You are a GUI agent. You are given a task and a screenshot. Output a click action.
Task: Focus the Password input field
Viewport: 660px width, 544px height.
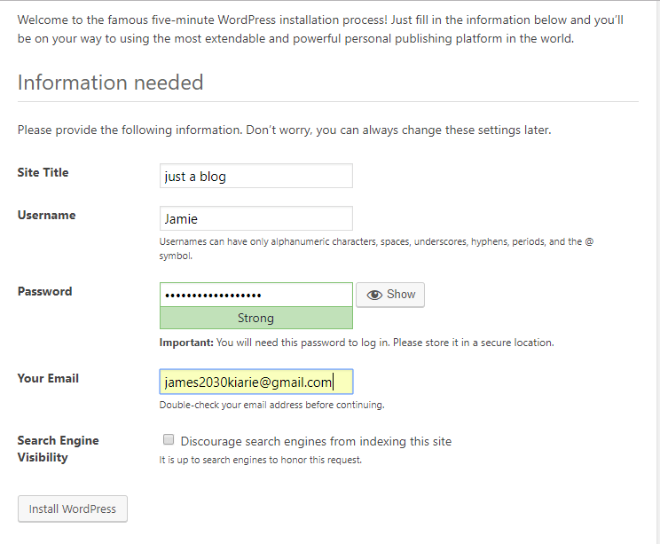[255, 295]
